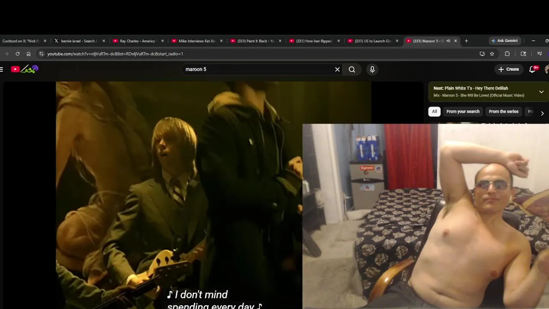
Task: Switch to bernie israel search tab
Action: pyautogui.click(x=78, y=41)
